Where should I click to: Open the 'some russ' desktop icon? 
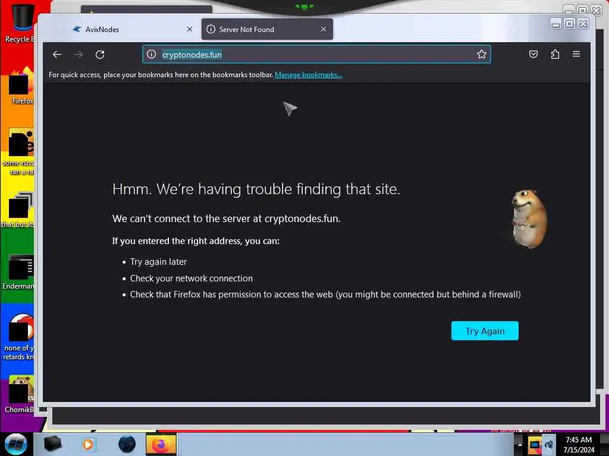point(18,152)
